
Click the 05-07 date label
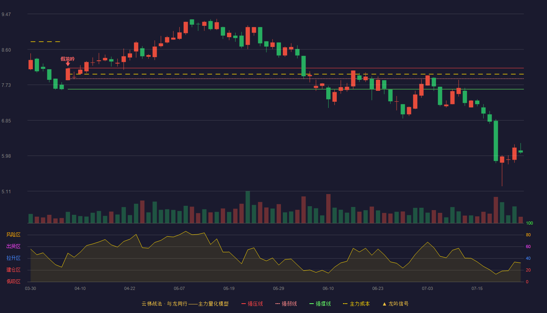click(x=179, y=288)
